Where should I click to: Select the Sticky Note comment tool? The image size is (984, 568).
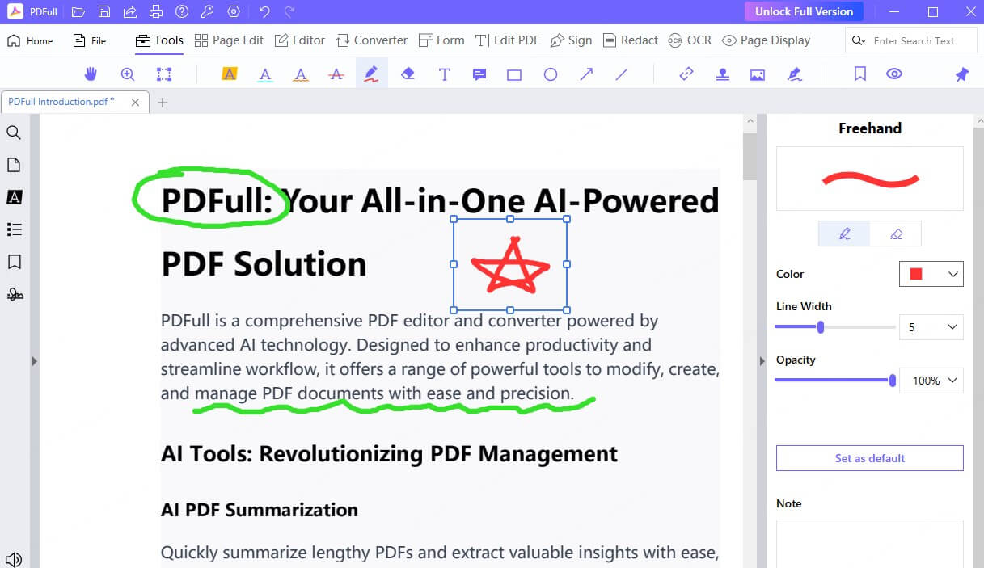coord(479,74)
